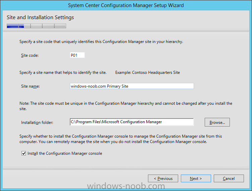The image size is (252, 191).
Task: Click the Install the Configuration Manager console label
Action: coord(65,153)
